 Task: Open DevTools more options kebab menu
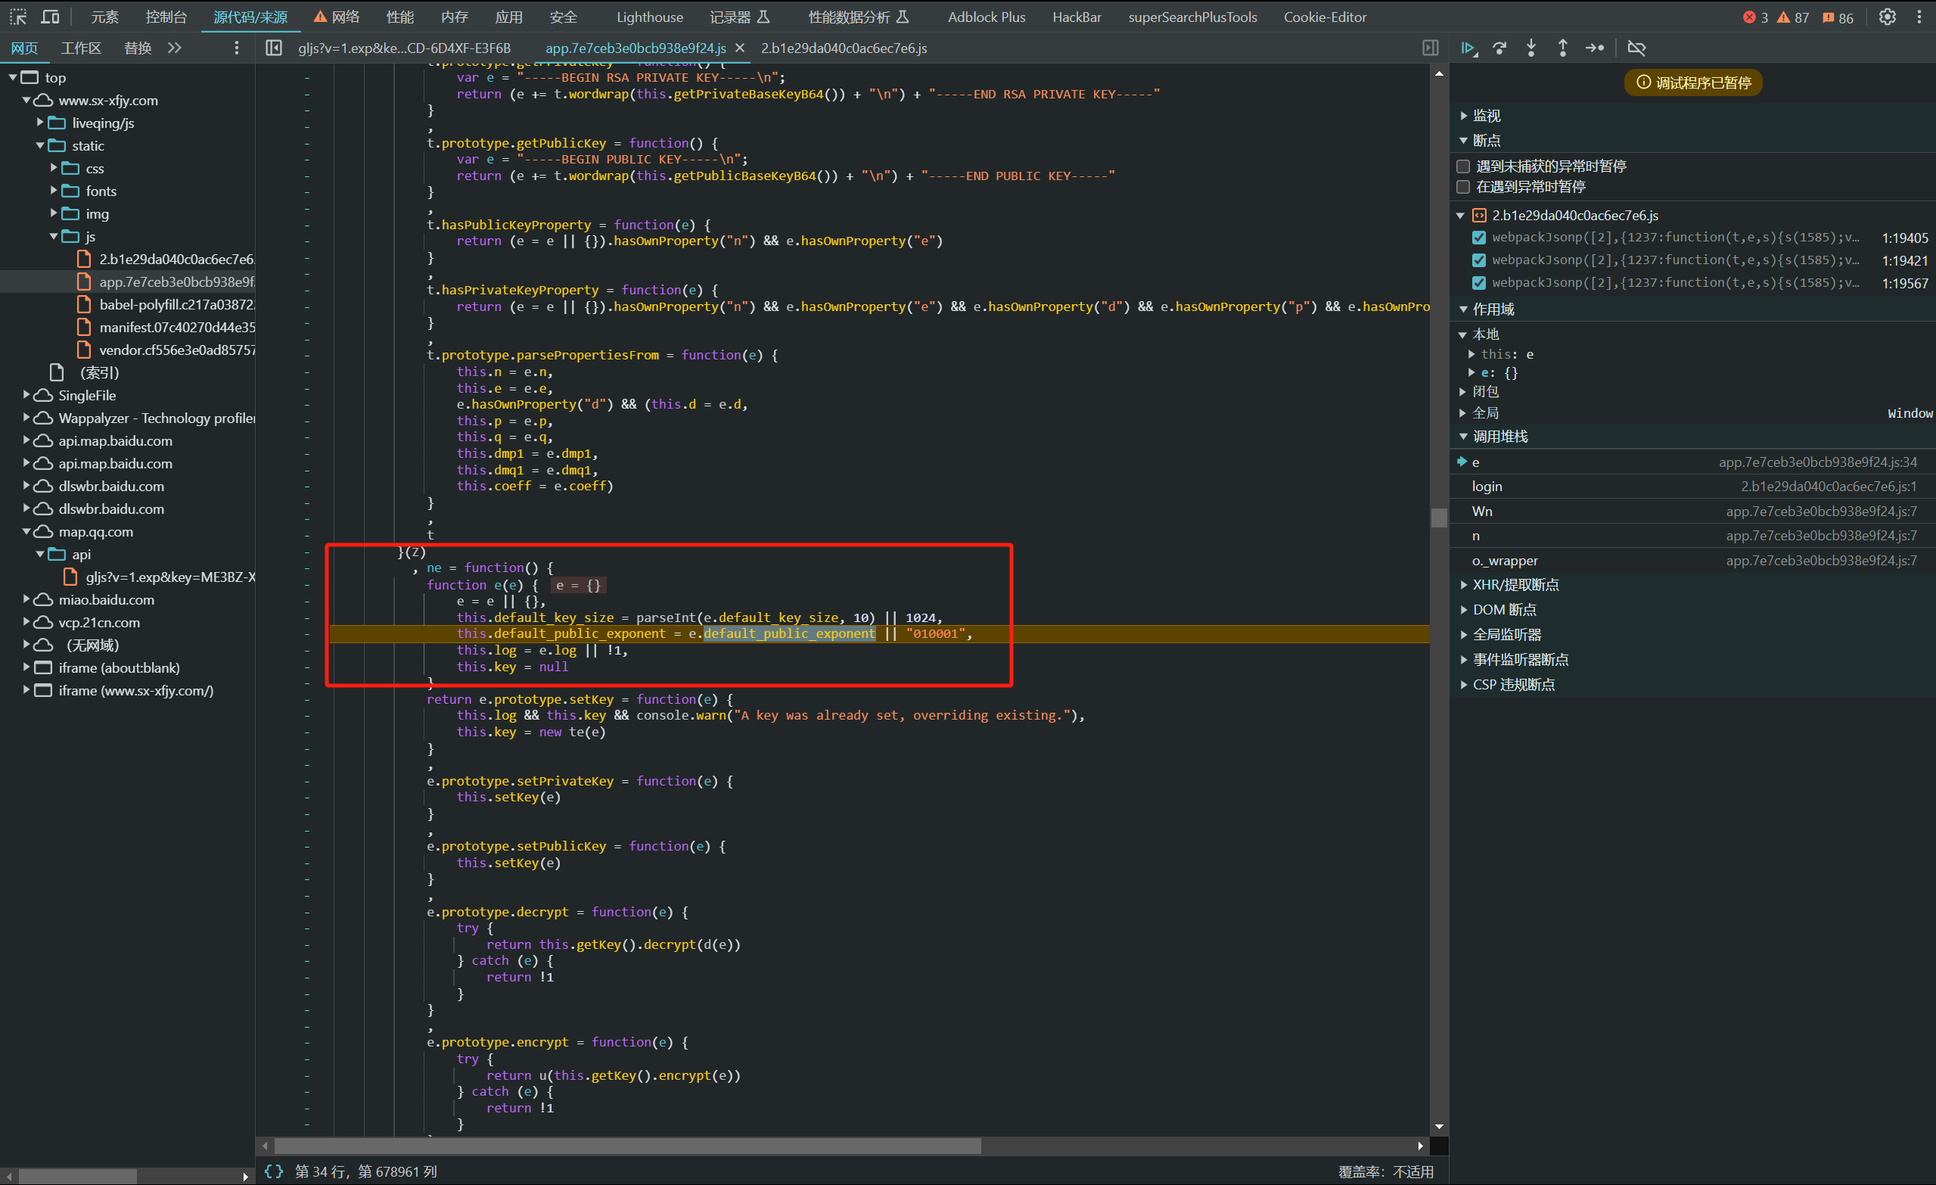[x=1919, y=17]
